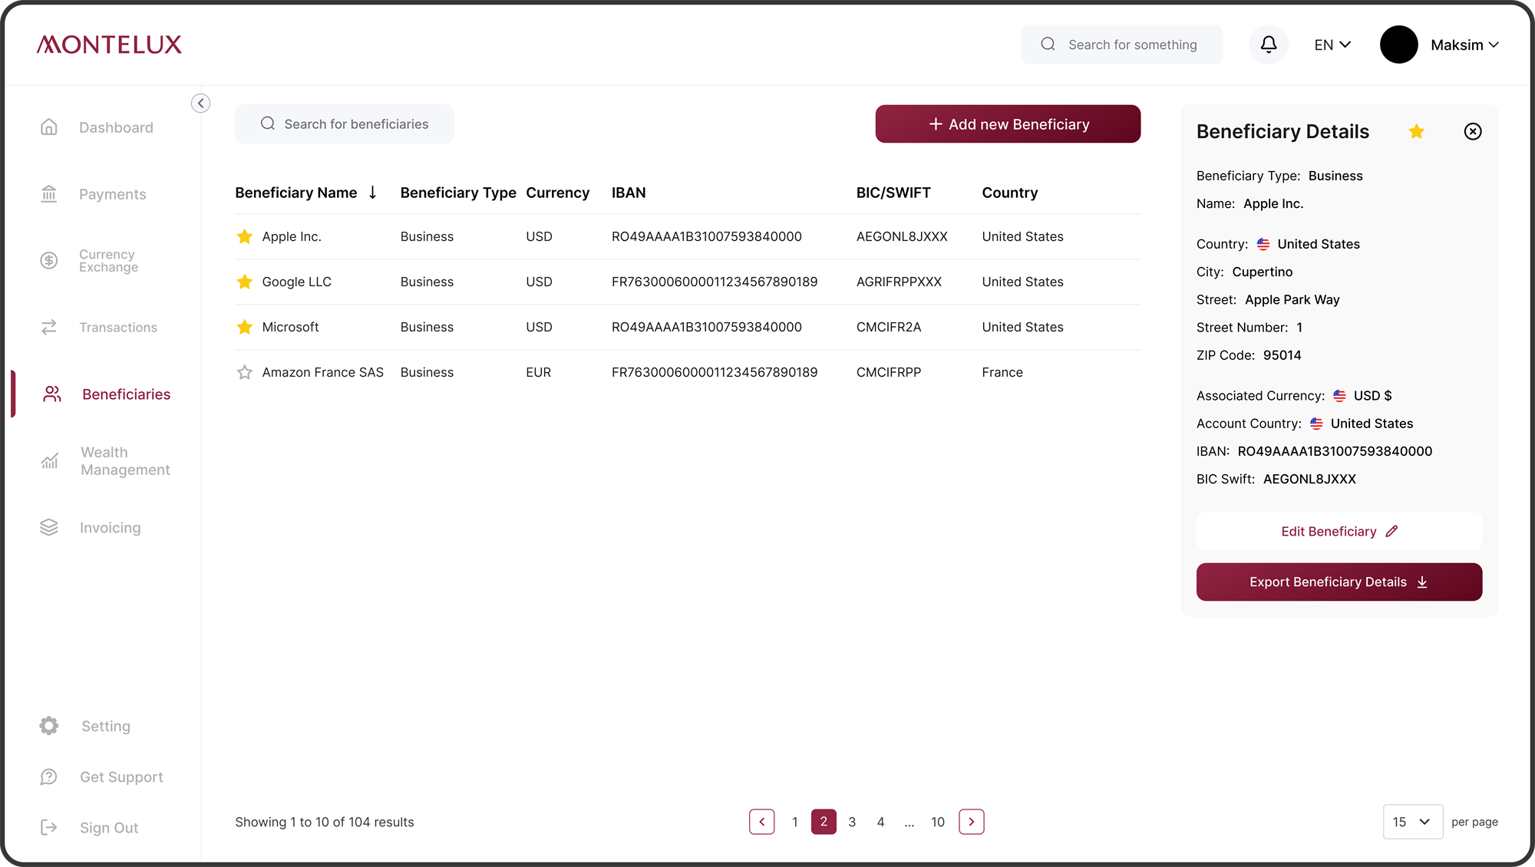This screenshot has height=867, width=1535.
Task: Sign Out of the account
Action: pos(109,829)
